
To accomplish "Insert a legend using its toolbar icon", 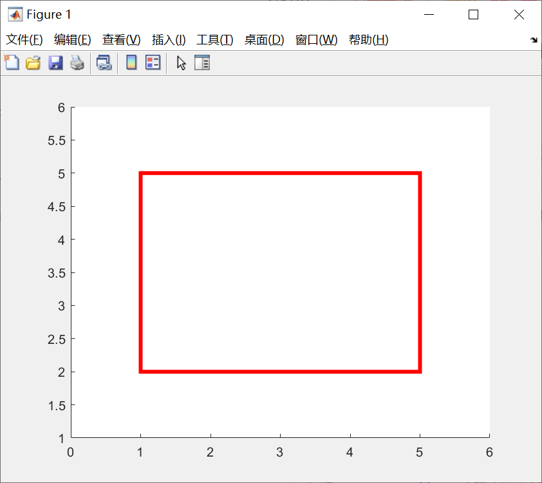I will pos(152,62).
